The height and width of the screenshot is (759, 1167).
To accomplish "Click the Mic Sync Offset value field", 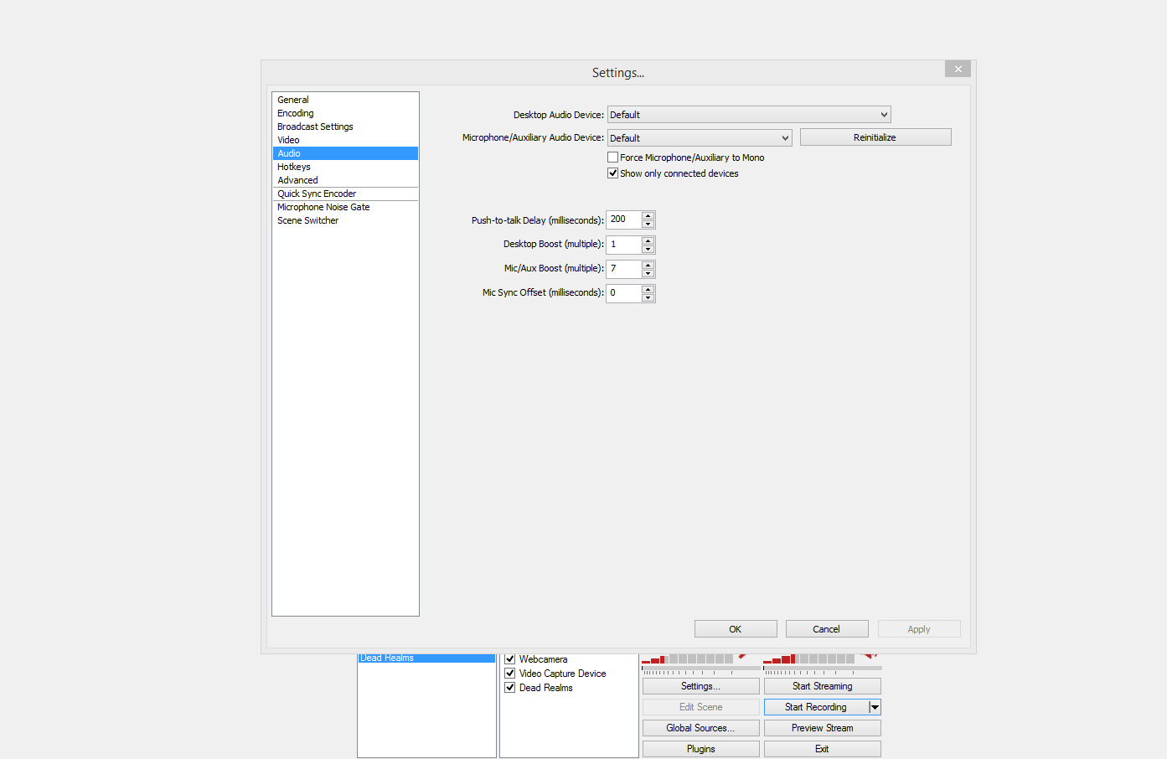I will 624,293.
